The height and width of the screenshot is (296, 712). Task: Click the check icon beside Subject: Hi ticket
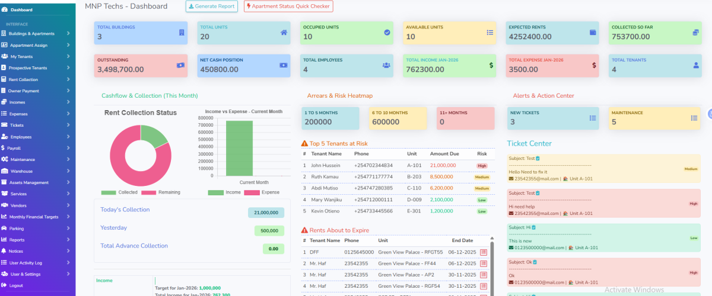(534, 227)
